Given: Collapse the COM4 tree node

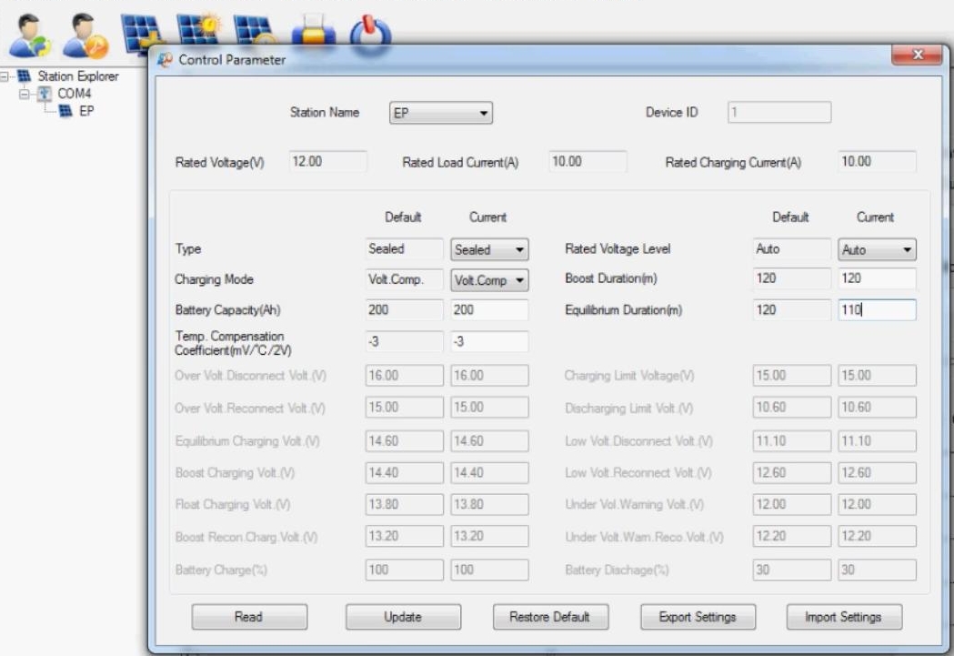Looking at the screenshot, I should pyautogui.click(x=25, y=94).
